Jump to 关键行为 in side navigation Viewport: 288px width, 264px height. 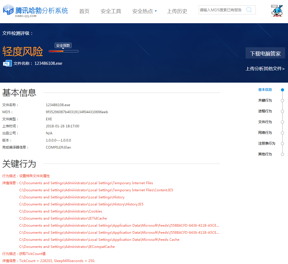[265, 100]
